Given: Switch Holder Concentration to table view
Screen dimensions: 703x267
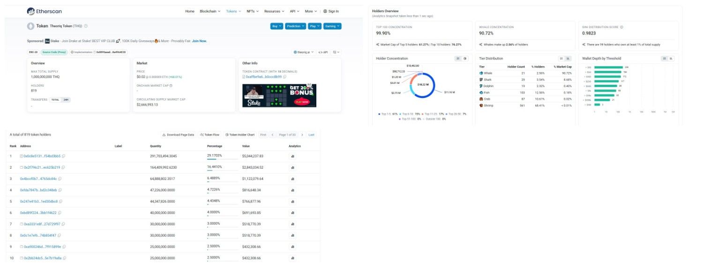Looking at the screenshot, I should [x=459, y=59].
